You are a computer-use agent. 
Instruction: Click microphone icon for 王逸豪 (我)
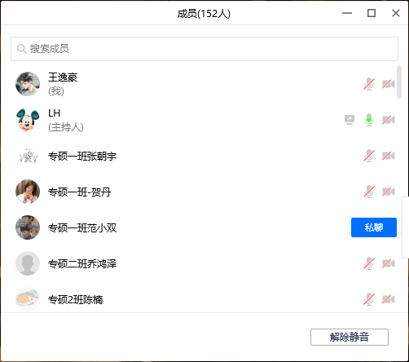pos(369,84)
